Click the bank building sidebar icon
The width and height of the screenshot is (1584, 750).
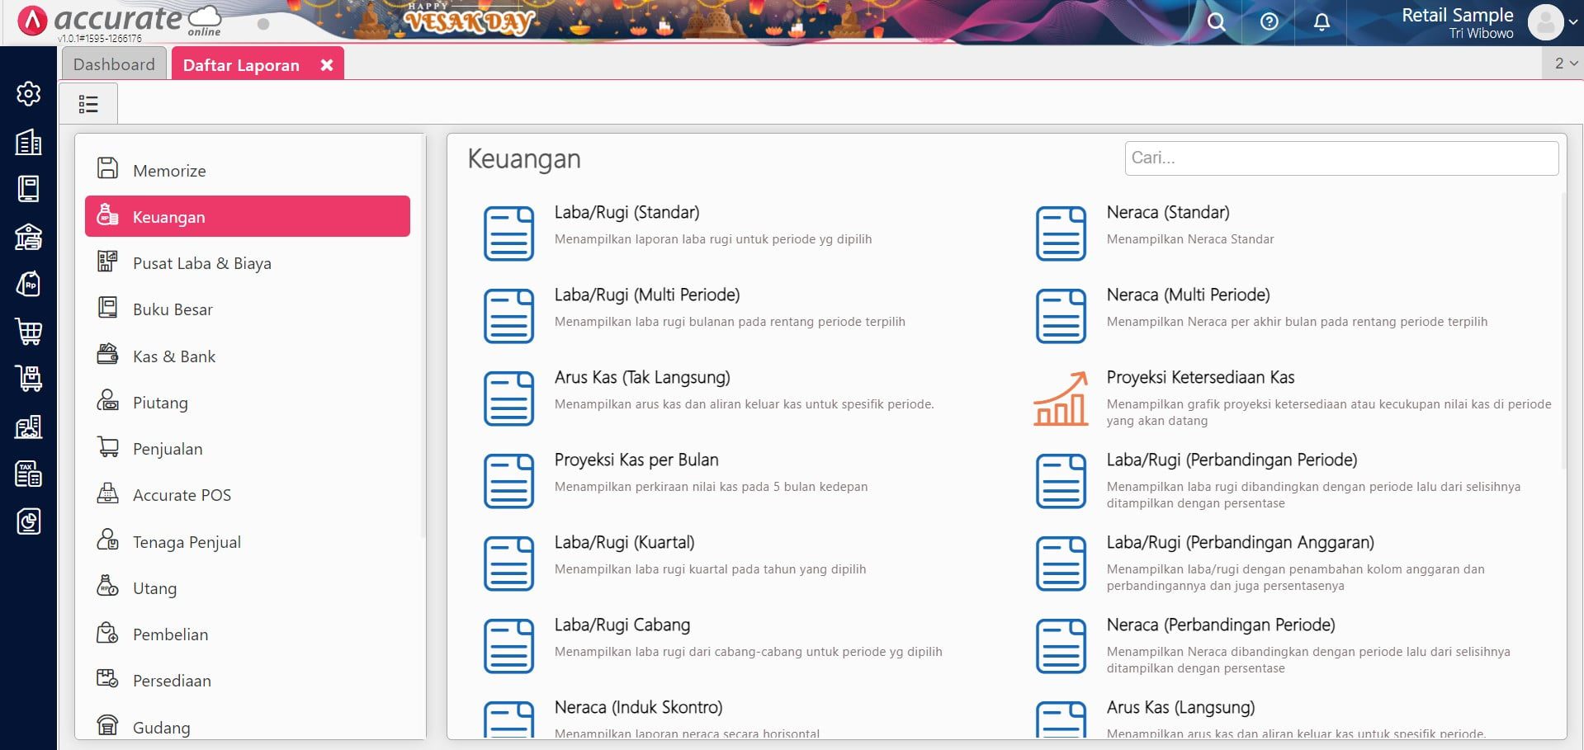click(x=29, y=237)
